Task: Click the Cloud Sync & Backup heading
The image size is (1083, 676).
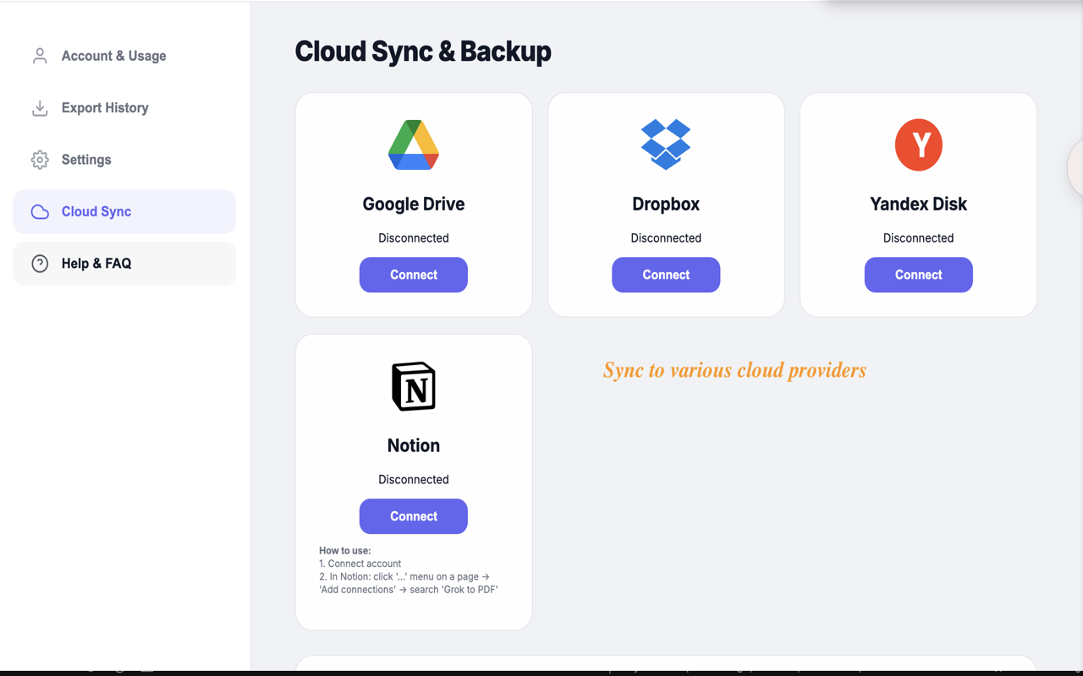Action: 423,52
